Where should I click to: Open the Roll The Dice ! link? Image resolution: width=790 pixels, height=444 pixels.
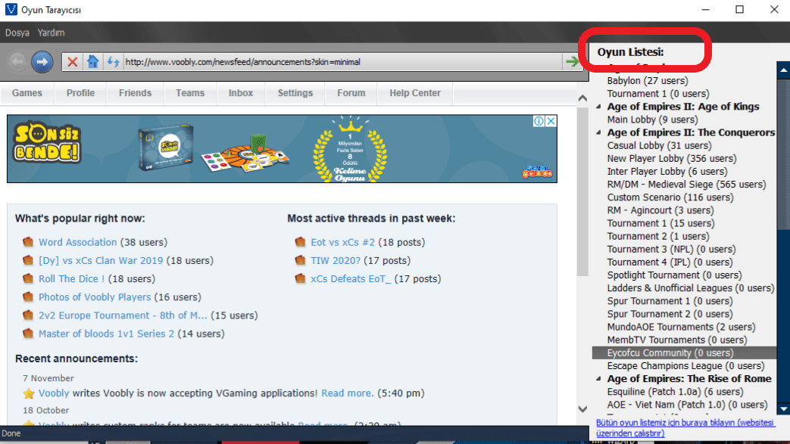[x=71, y=279]
